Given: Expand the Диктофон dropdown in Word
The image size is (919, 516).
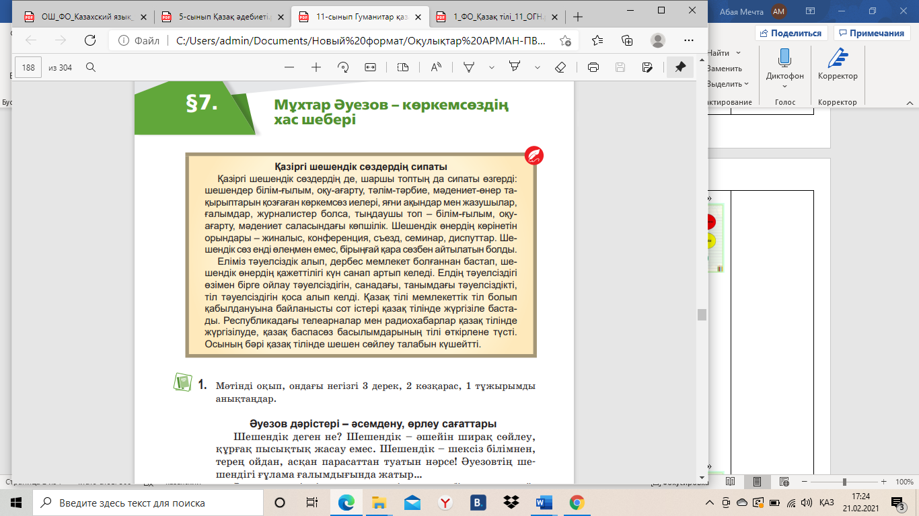Looking at the screenshot, I should tap(784, 86).
